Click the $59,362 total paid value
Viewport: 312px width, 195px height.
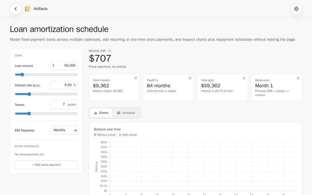tap(211, 86)
